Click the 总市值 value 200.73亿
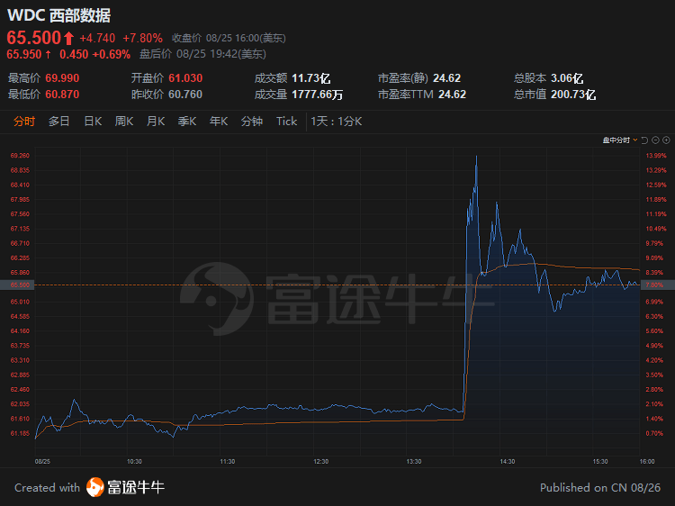Screen dimensions: 675x506 [573, 95]
